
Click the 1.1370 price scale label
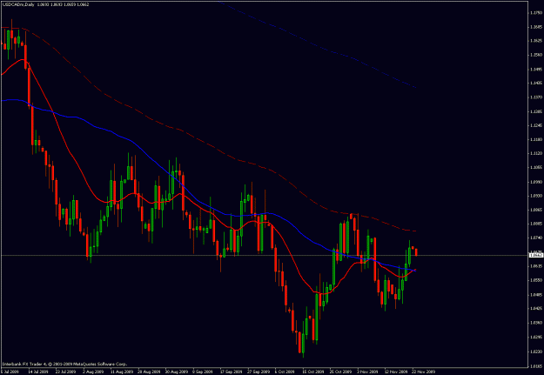(x=536, y=97)
